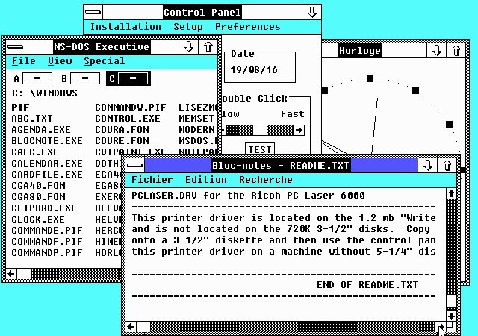Open Edition menu in Bloc-notes
478x336 pixels.
[x=206, y=180]
